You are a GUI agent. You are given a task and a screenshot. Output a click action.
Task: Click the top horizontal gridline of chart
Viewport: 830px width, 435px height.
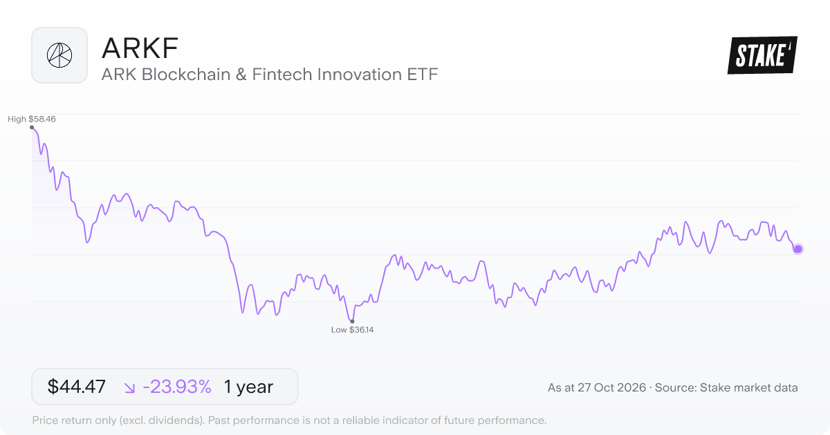[x=415, y=114]
